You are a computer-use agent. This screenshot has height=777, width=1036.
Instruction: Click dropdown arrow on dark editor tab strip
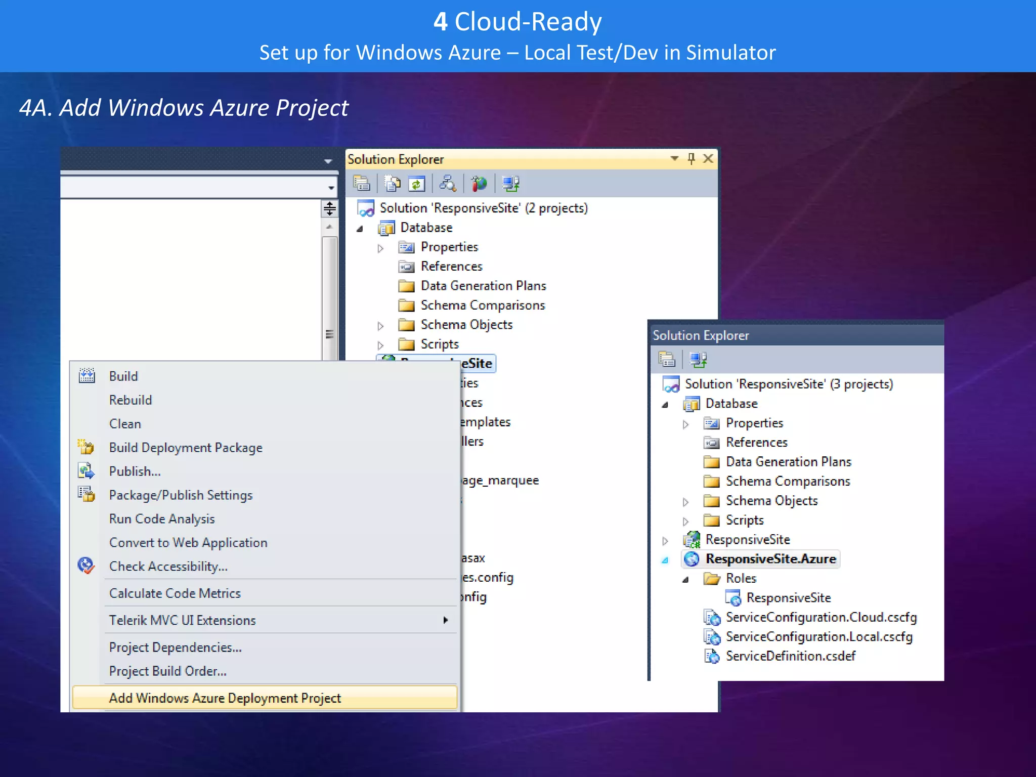coord(328,161)
